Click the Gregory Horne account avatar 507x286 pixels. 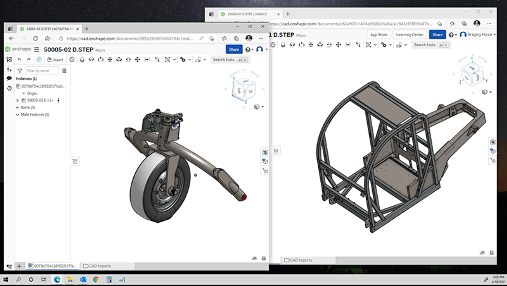coord(462,34)
